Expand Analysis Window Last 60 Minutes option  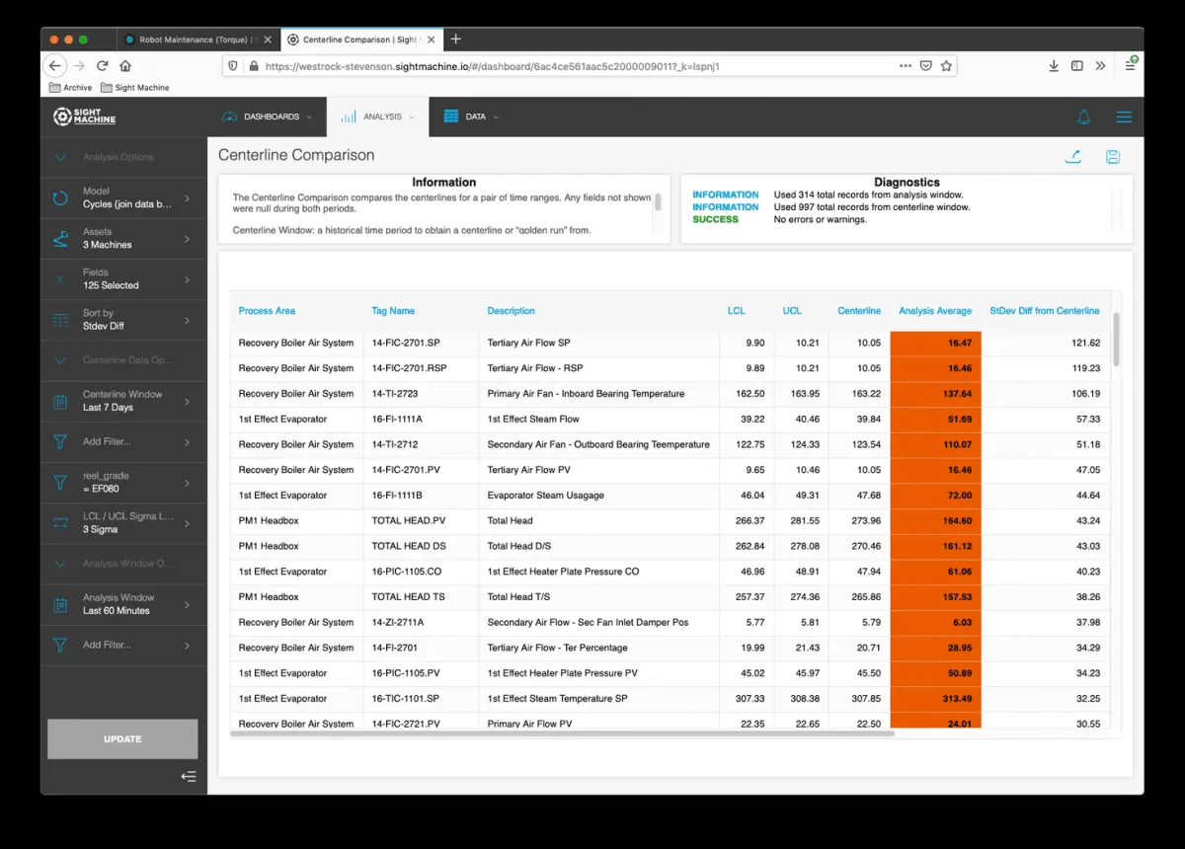pos(123,604)
